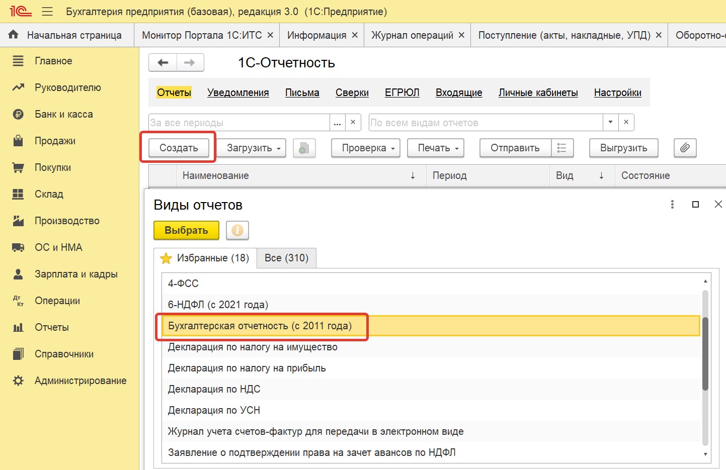Image resolution: width=726 pixels, height=470 pixels.
Task: Open the report type filter dropdown arrow
Action: tap(610, 122)
